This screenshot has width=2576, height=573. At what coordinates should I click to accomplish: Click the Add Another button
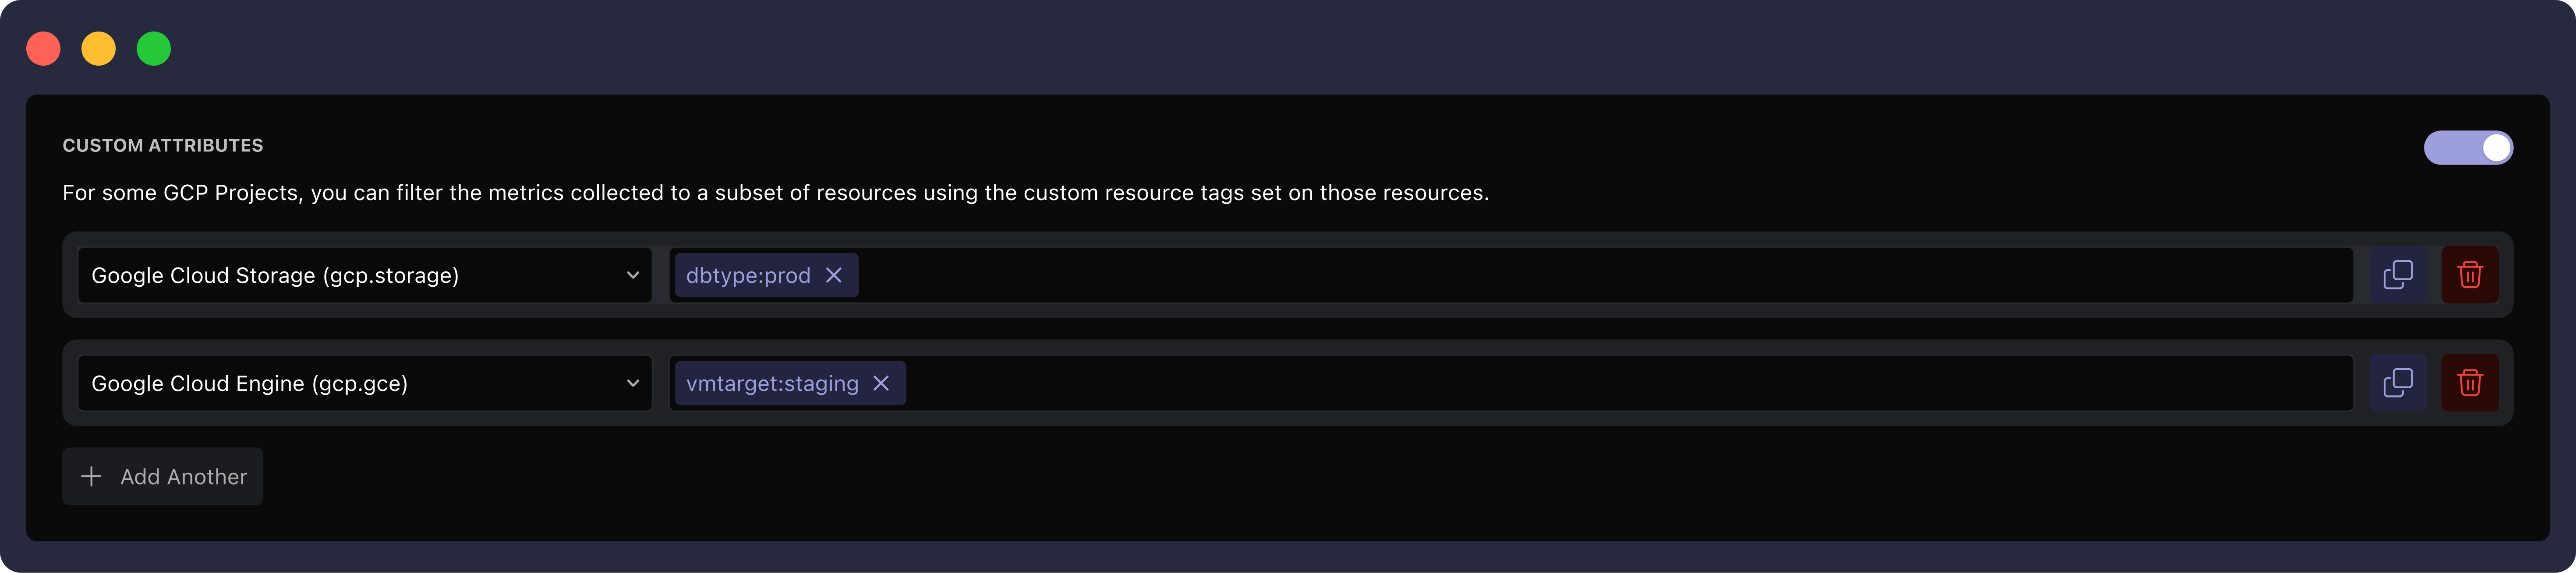point(162,476)
